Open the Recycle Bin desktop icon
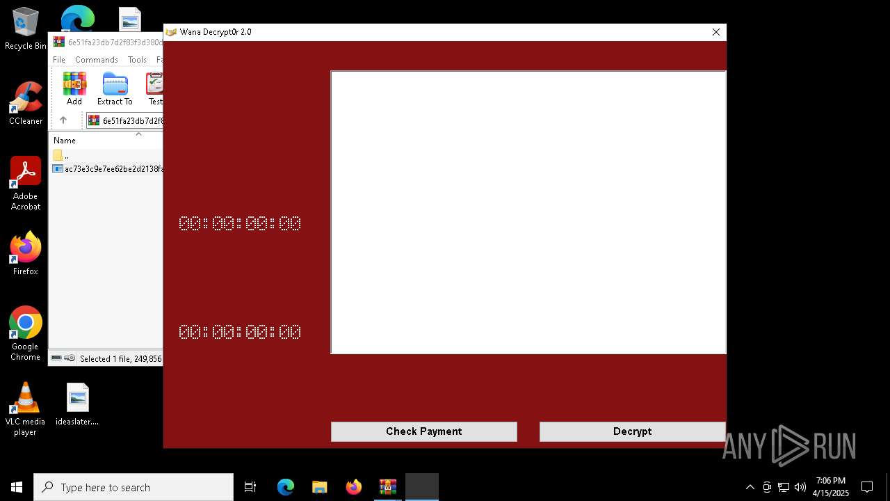Image resolution: width=890 pixels, height=501 pixels. click(x=26, y=29)
